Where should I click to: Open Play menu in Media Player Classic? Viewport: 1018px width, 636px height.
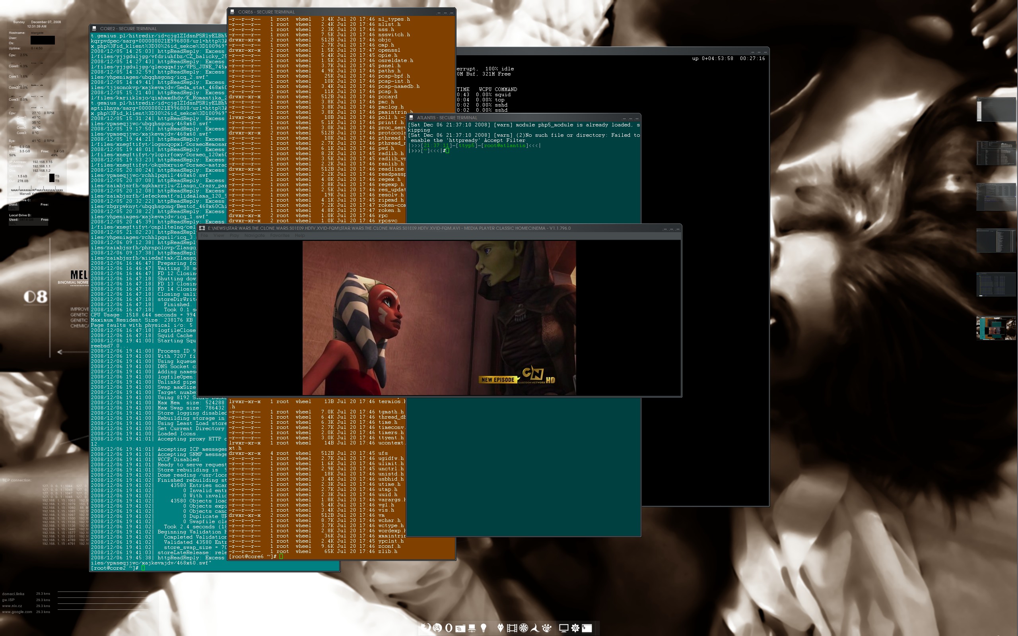(x=234, y=236)
